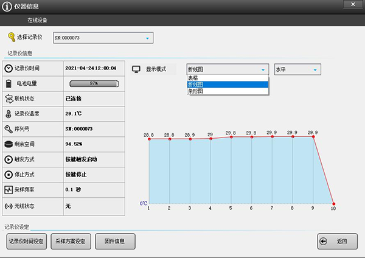Click the clock icon for 记录仪时间
This screenshot has height=258, width=365.
click(9, 69)
